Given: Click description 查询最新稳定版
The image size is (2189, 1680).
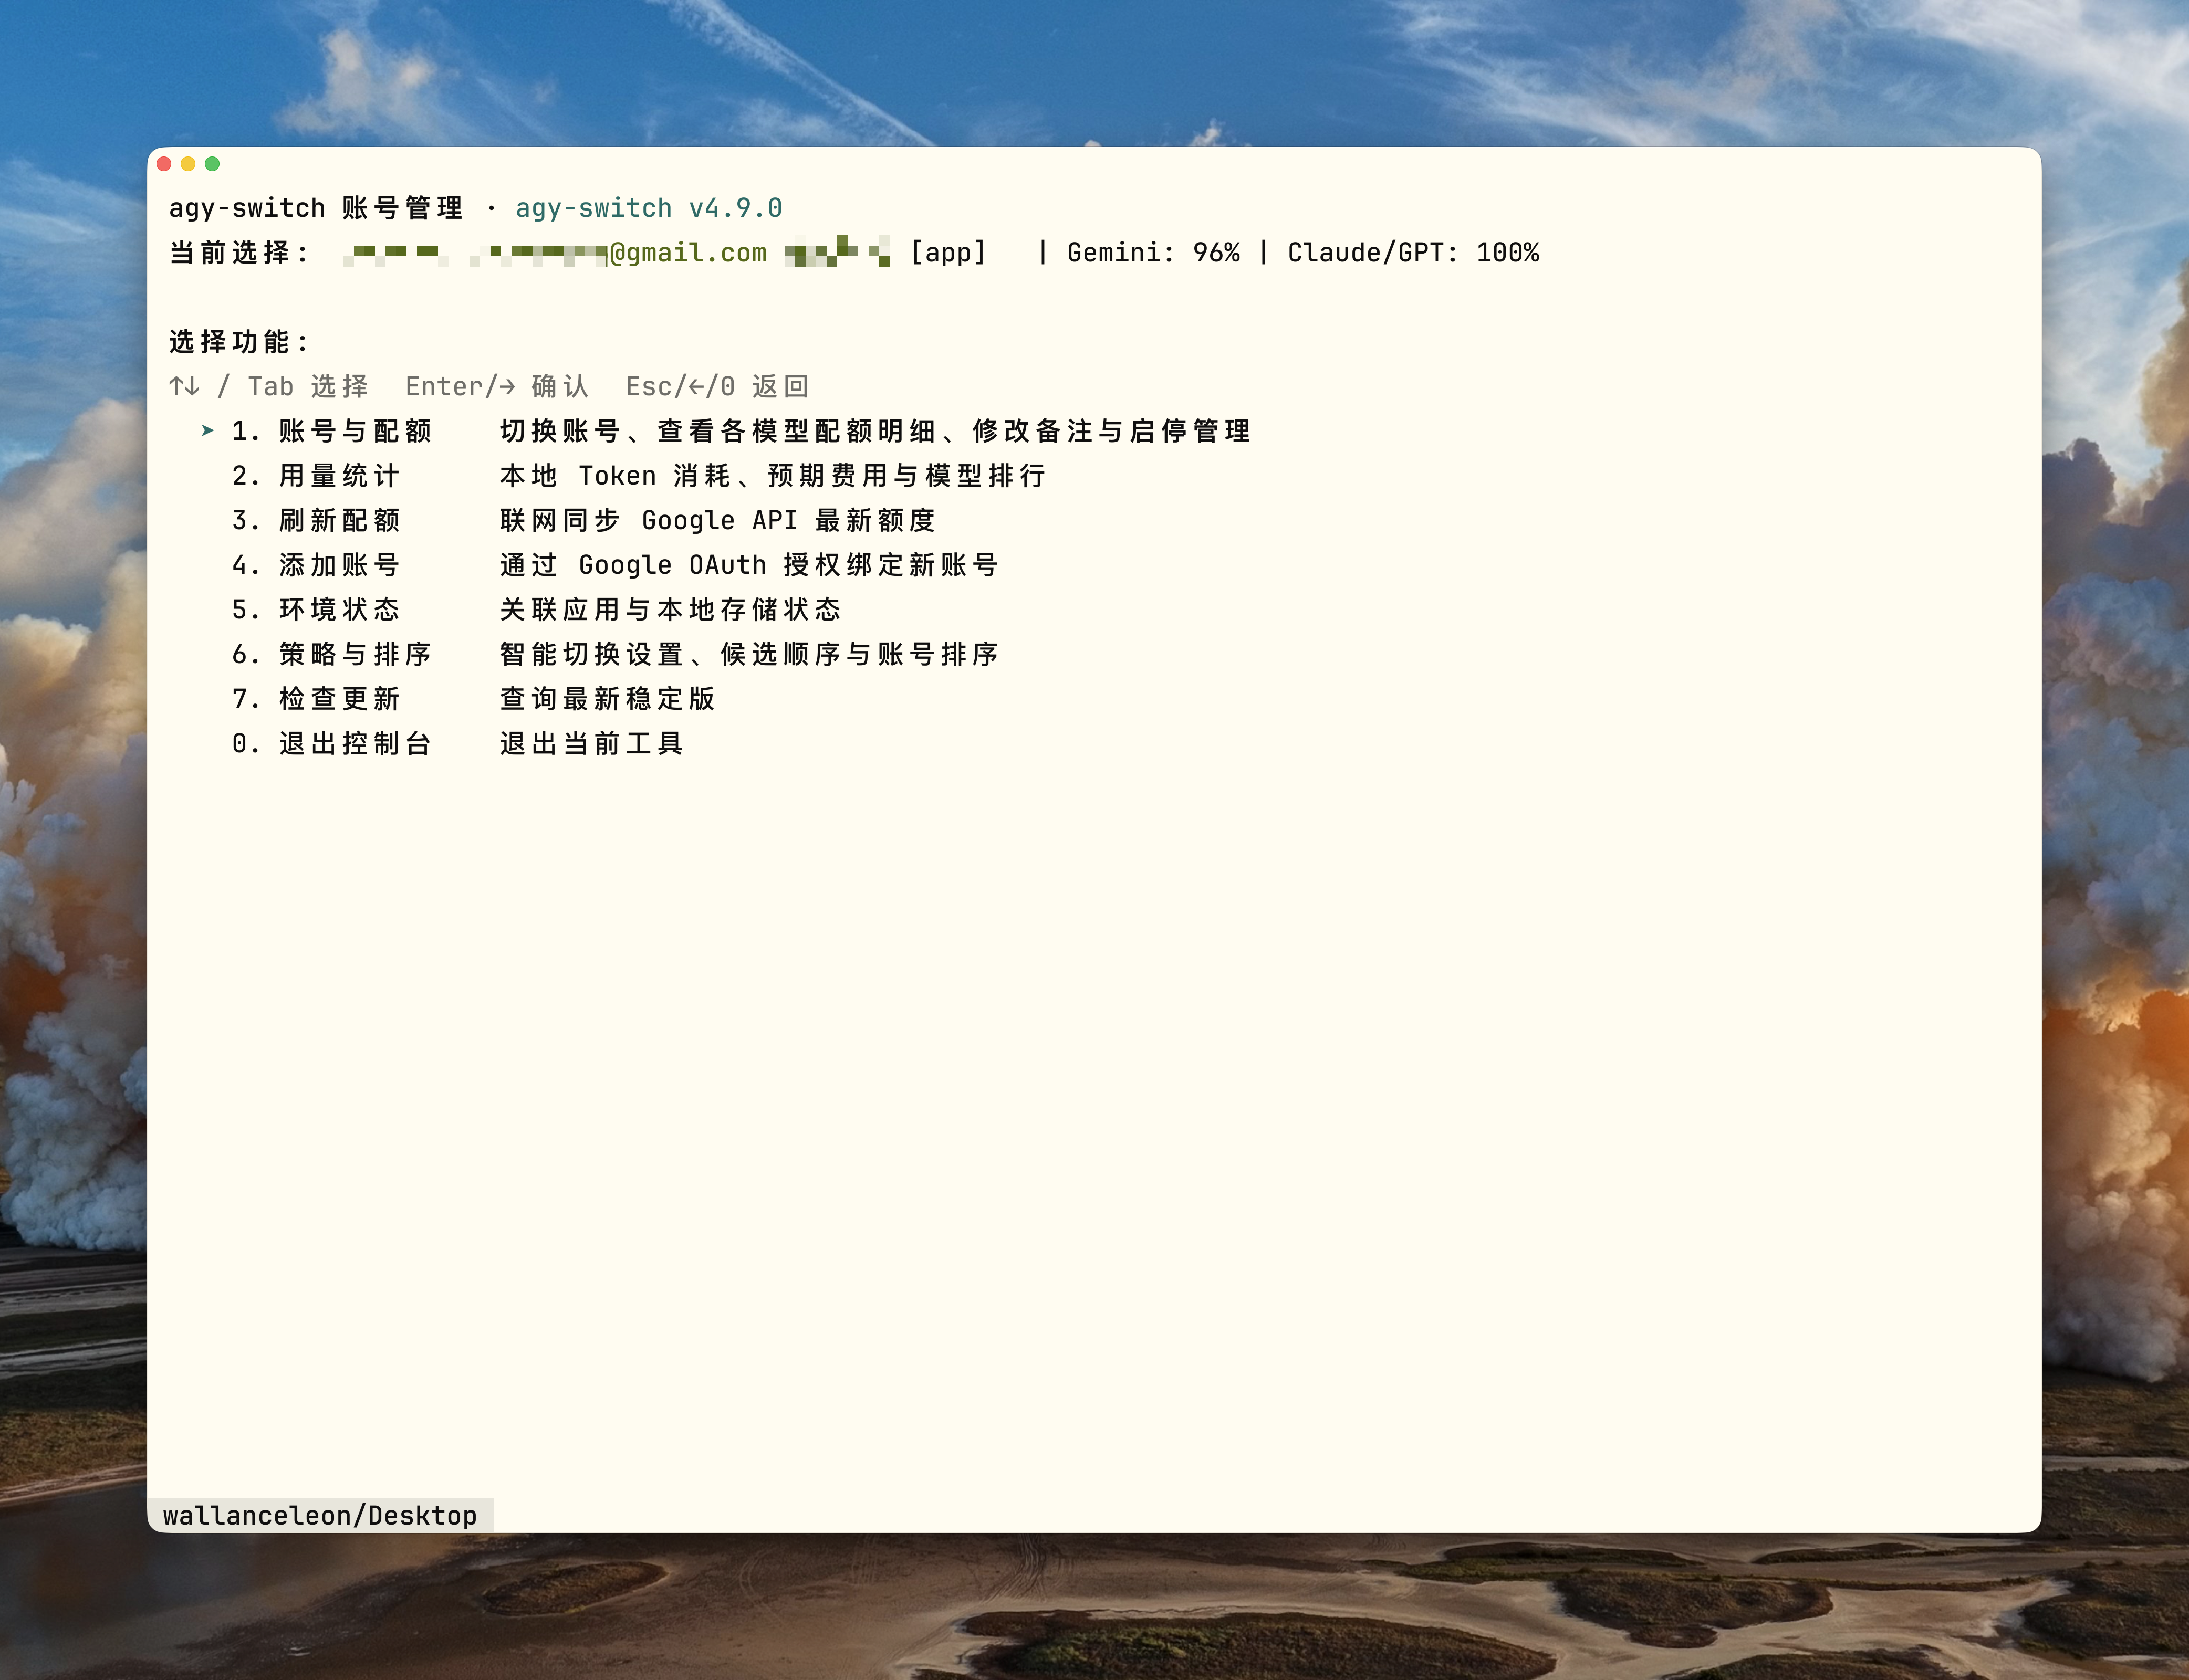Looking at the screenshot, I should tap(607, 698).
